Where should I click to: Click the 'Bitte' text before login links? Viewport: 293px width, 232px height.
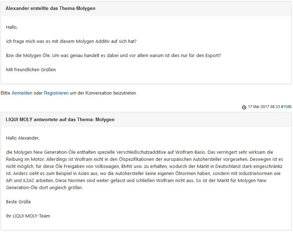(5, 93)
